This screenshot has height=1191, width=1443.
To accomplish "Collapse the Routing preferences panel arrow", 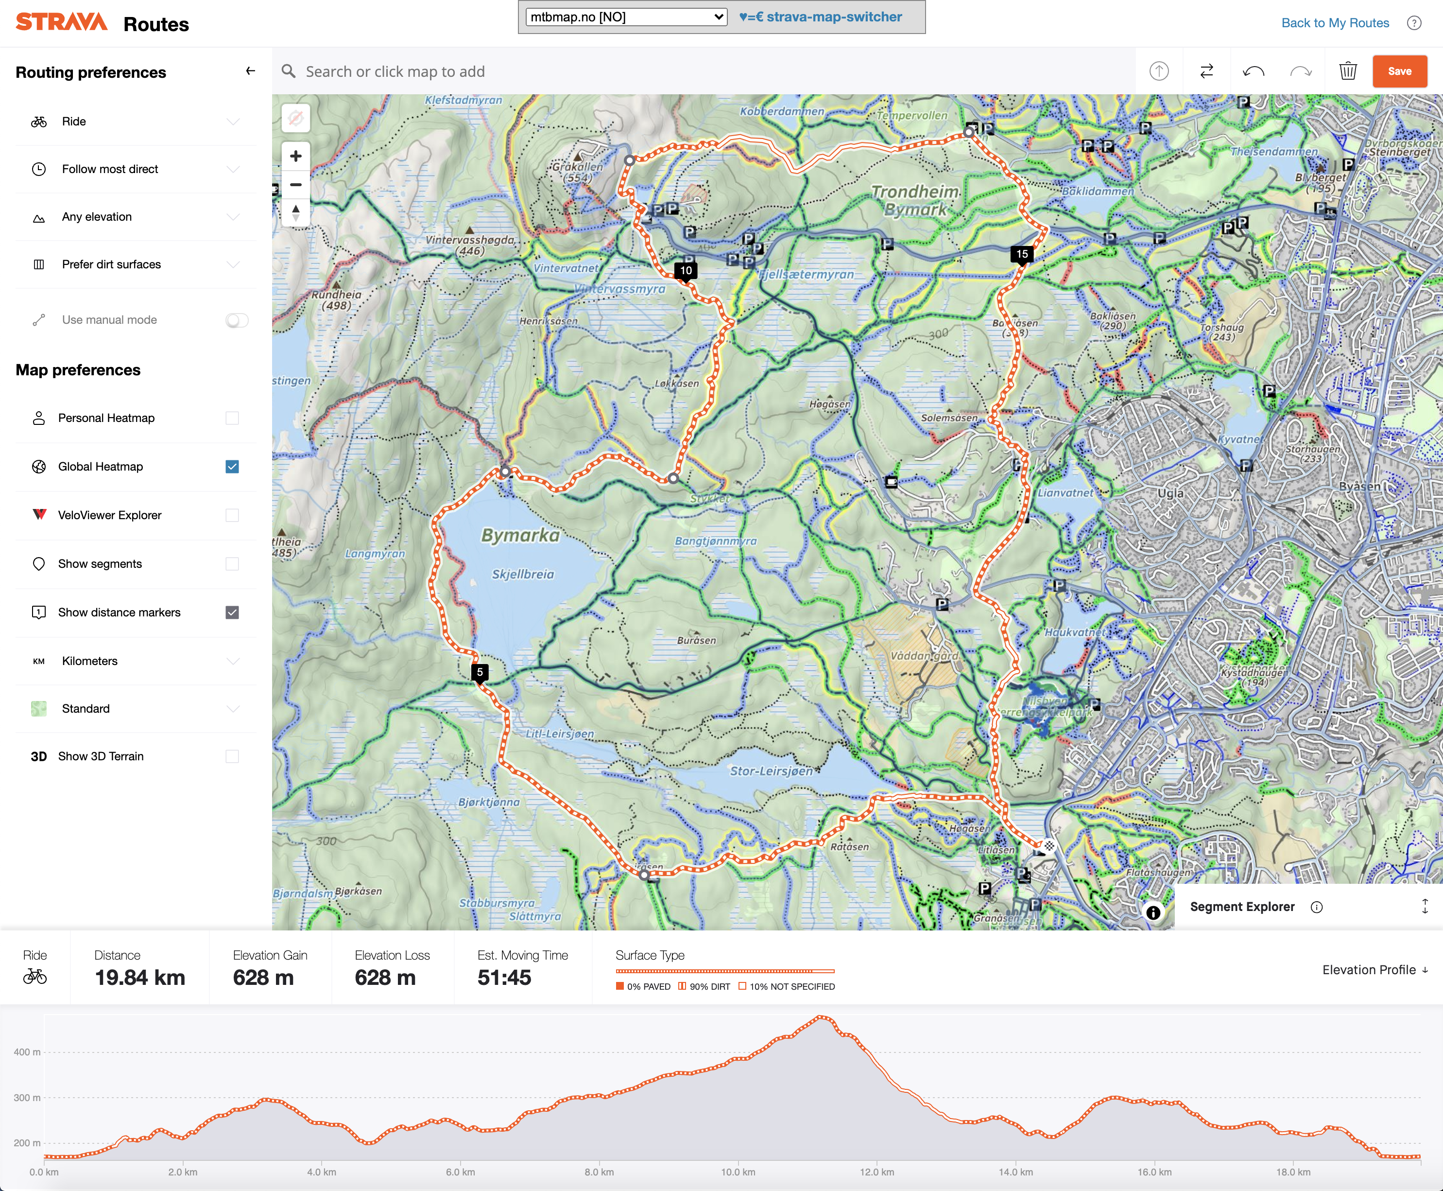I will pyautogui.click(x=250, y=70).
